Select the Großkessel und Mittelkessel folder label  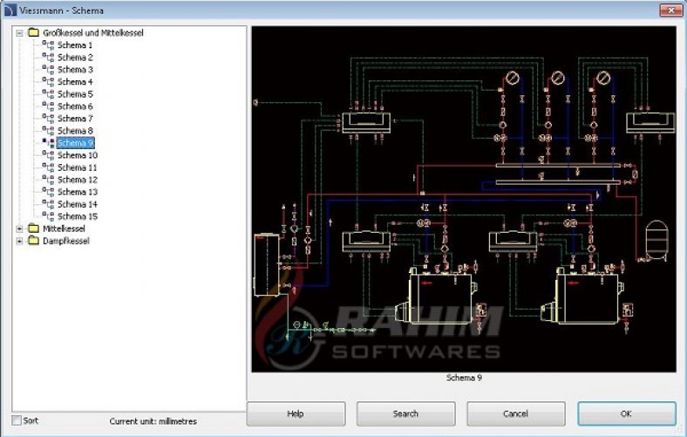[93, 32]
